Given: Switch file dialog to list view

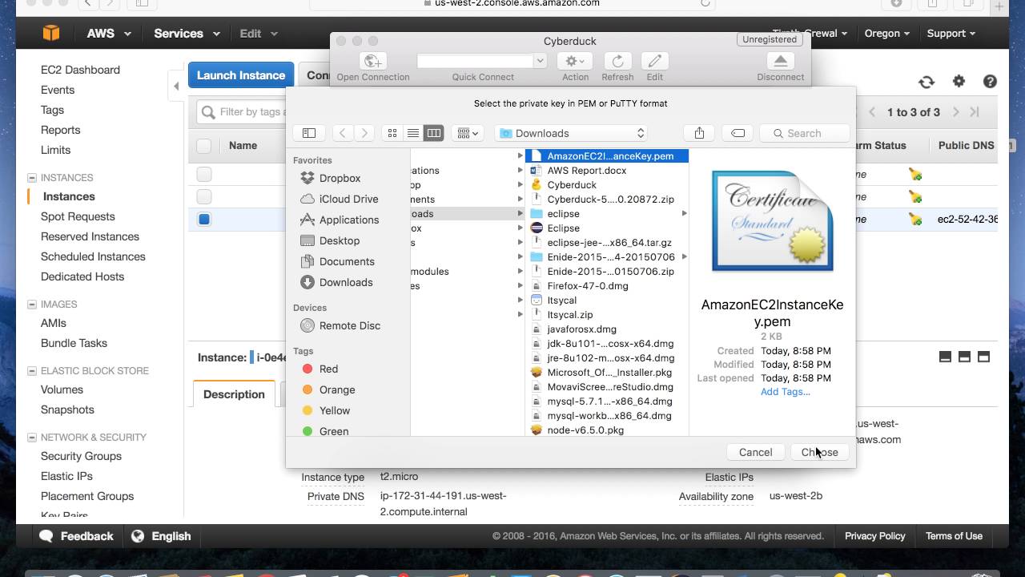Looking at the screenshot, I should pyautogui.click(x=413, y=133).
